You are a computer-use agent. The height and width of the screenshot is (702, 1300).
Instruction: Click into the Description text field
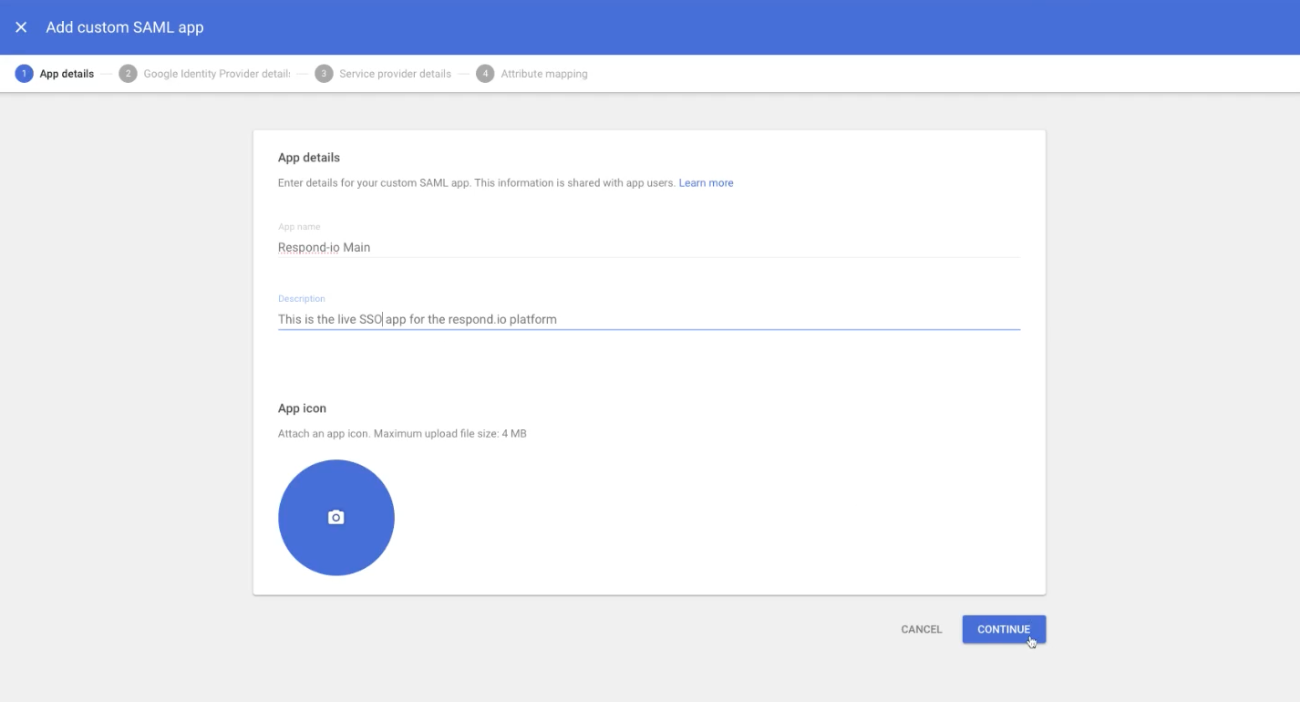647,319
